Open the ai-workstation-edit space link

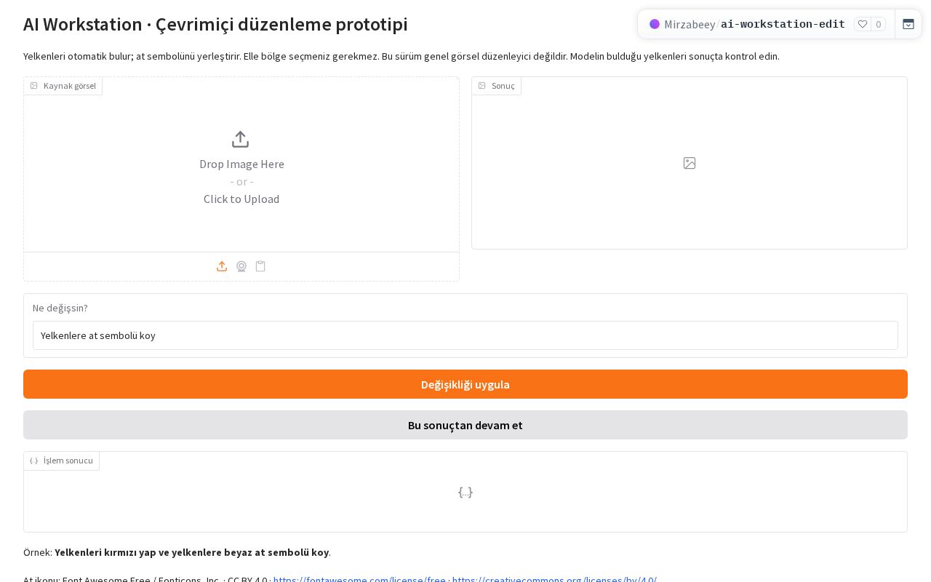pyautogui.click(x=783, y=24)
